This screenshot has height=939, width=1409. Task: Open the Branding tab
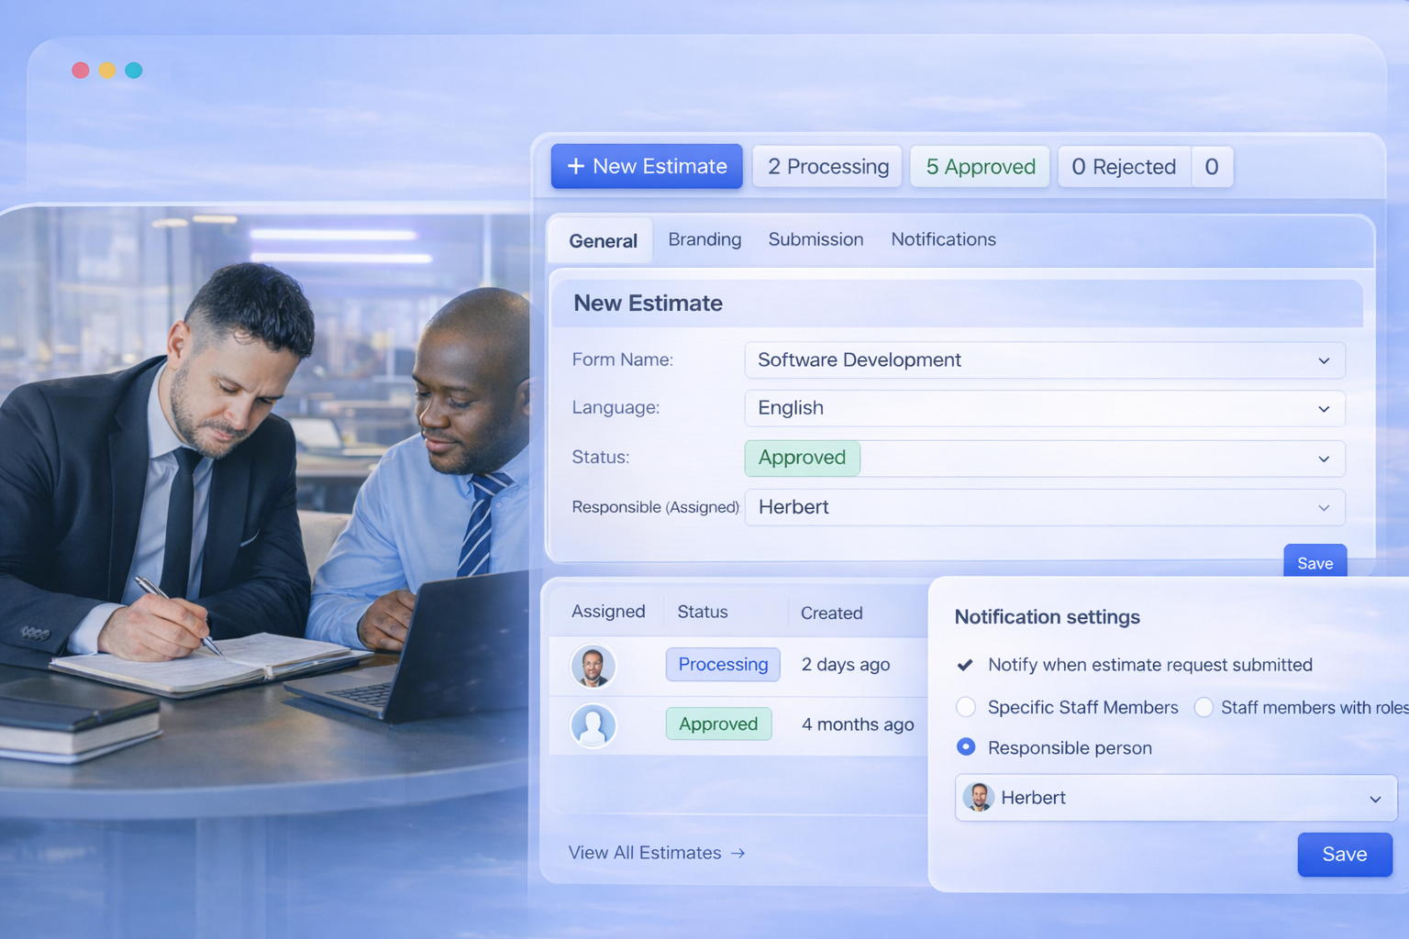[x=704, y=239]
